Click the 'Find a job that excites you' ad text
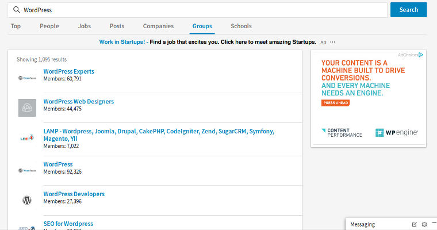Image resolution: width=437 pixels, height=230 pixels. click(233, 42)
